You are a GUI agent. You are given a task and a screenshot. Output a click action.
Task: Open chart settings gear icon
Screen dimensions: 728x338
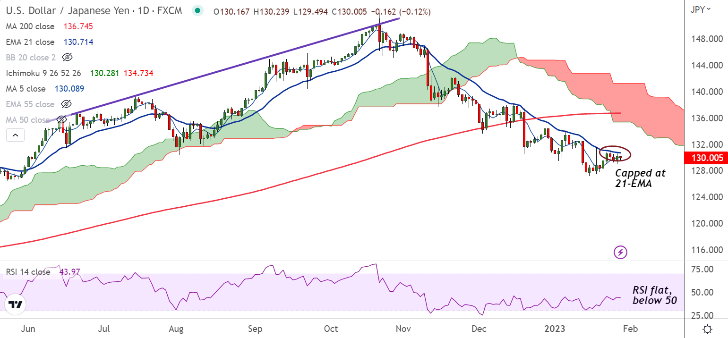pyautogui.click(x=707, y=329)
